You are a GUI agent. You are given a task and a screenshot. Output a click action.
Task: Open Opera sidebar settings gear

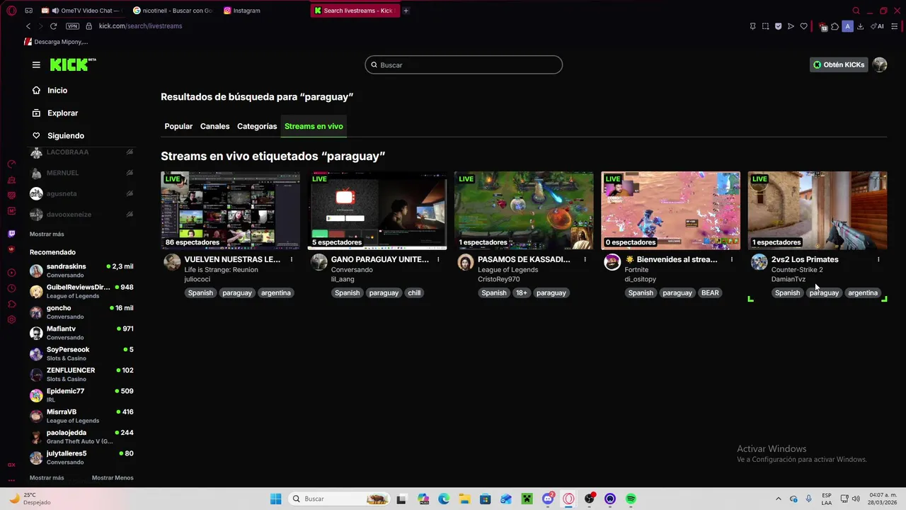[x=11, y=319]
